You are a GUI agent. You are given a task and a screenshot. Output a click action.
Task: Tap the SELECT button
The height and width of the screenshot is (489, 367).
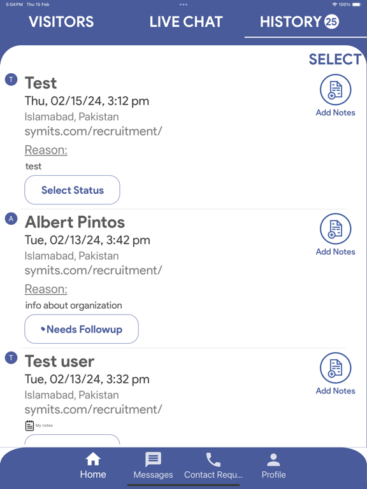[335, 59]
